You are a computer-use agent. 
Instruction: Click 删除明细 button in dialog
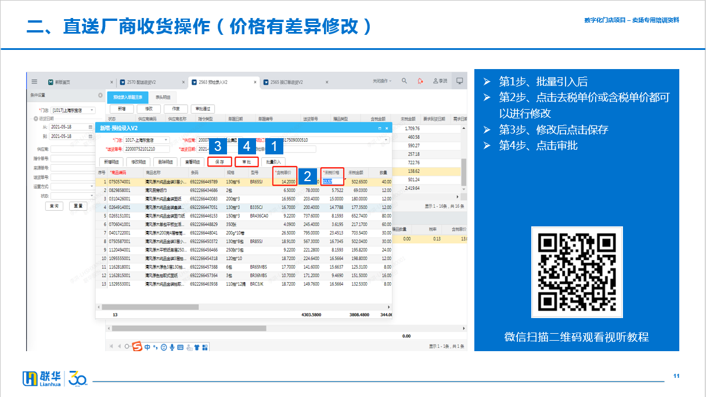(x=165, y=162)
